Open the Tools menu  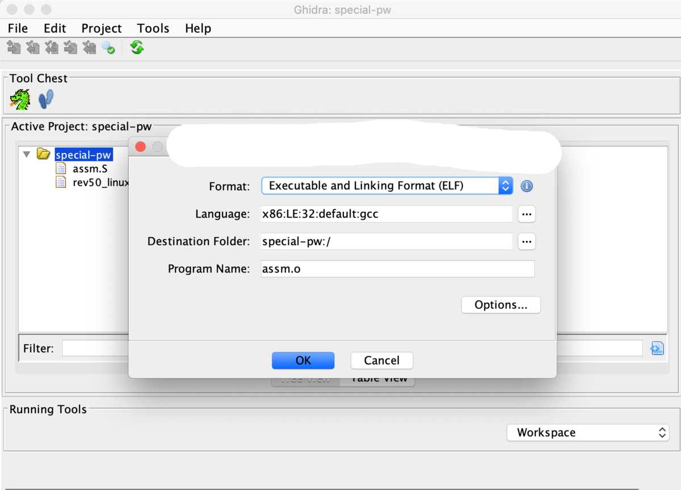[153, 28]
